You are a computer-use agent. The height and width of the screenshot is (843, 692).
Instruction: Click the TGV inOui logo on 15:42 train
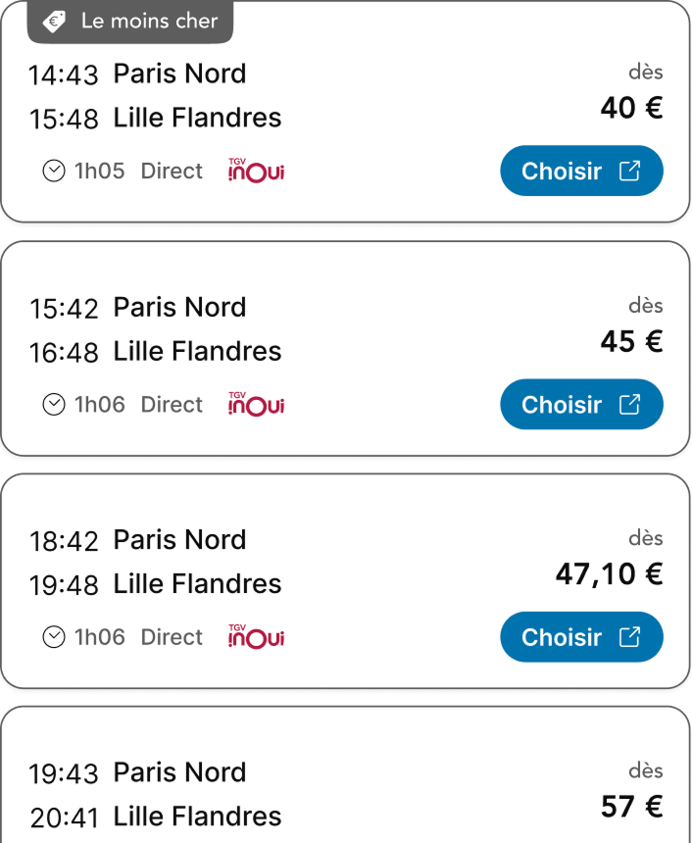point(256,404)
